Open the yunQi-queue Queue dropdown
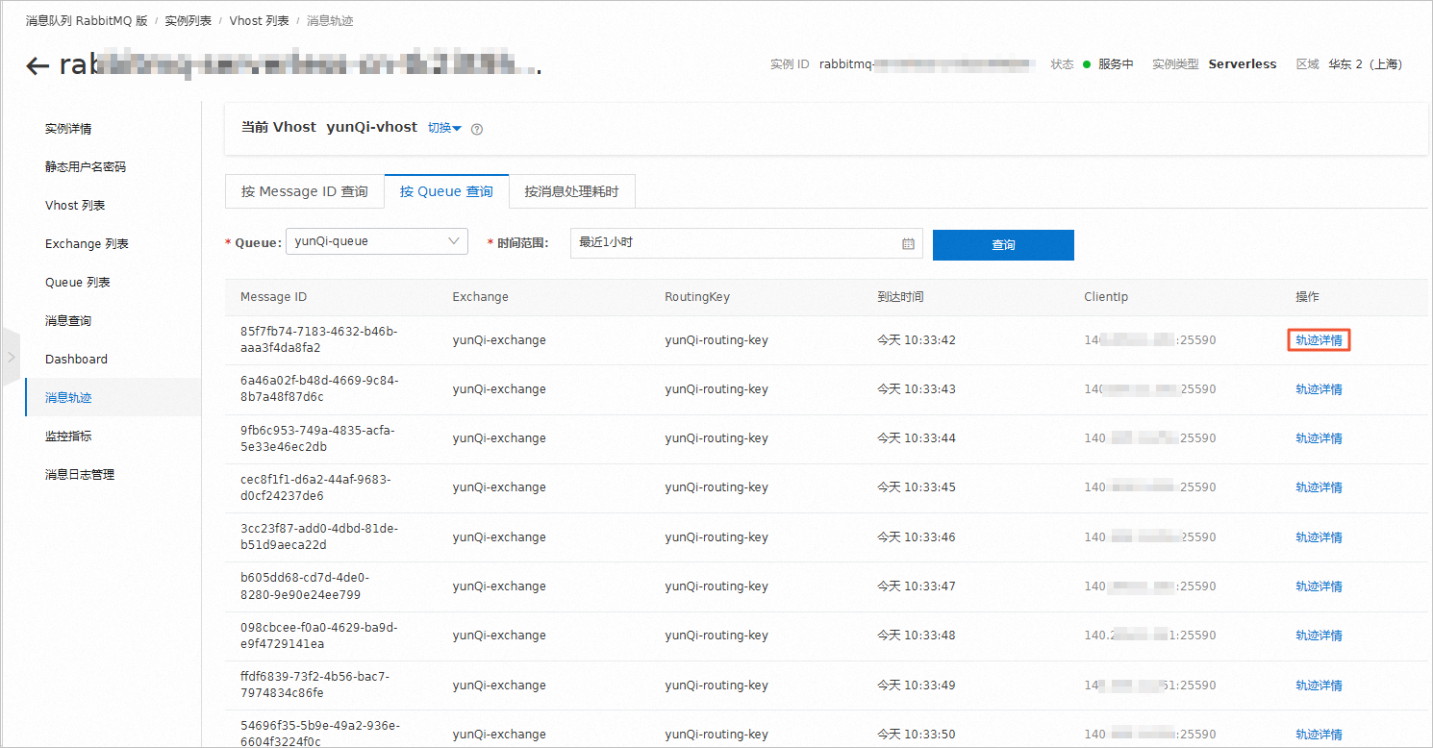This screenshot has width=1433, height=748. click(377, 242)
